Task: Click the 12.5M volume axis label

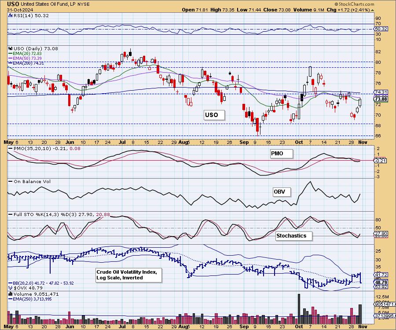Action: 383,297
